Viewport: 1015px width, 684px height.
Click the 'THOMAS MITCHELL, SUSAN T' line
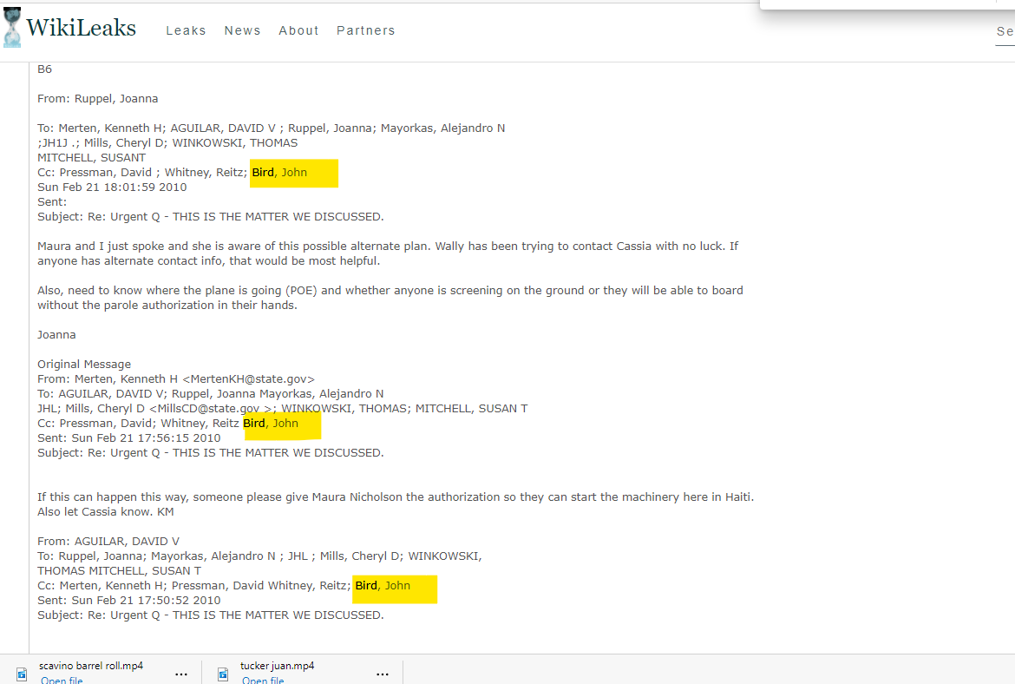pos(119,570)
